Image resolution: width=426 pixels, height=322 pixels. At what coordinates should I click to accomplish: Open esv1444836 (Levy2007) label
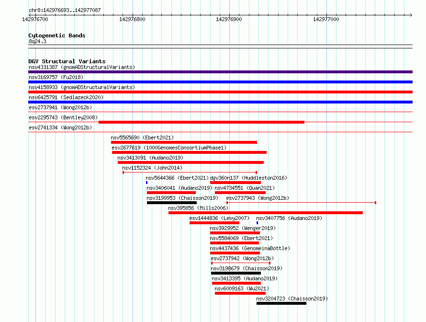pyautogui.click(x=219, y=218)
